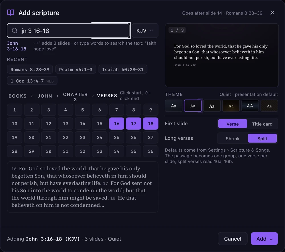Toggle highlighted verse 17
285x252 pixels.
coord(134,123)
